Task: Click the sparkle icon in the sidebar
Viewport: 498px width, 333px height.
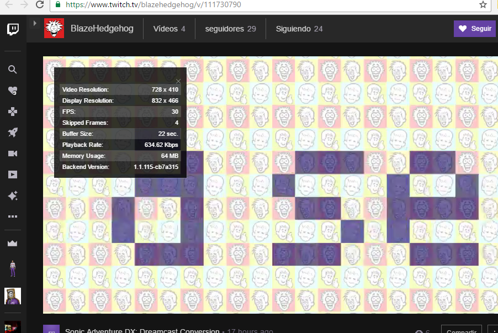Action: (x=12, y=195)
